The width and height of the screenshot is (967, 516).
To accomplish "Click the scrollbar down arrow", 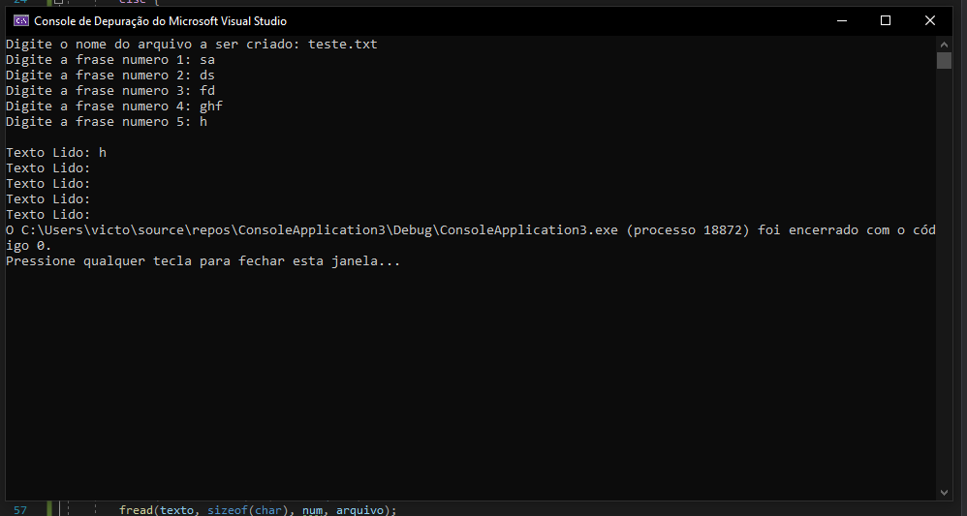I will coord(944,492).
